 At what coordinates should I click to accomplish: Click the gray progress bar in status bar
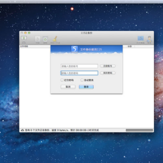click(139, 130)
